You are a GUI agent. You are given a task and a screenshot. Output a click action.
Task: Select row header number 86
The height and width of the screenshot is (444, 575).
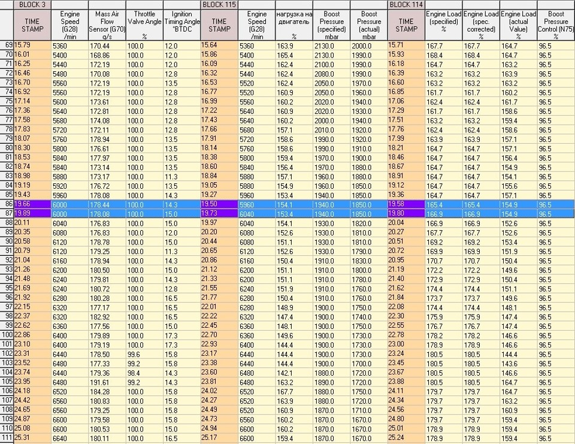click(7, 204)
